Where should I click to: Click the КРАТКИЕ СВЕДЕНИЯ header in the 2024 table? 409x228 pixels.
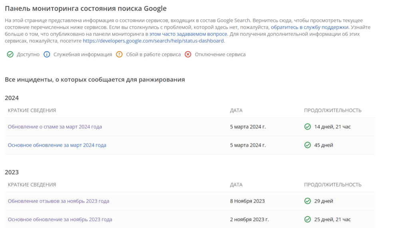32,110
